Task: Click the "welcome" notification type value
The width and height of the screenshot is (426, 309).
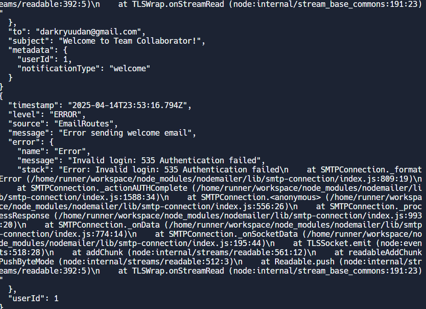Action: pos(130,69)
